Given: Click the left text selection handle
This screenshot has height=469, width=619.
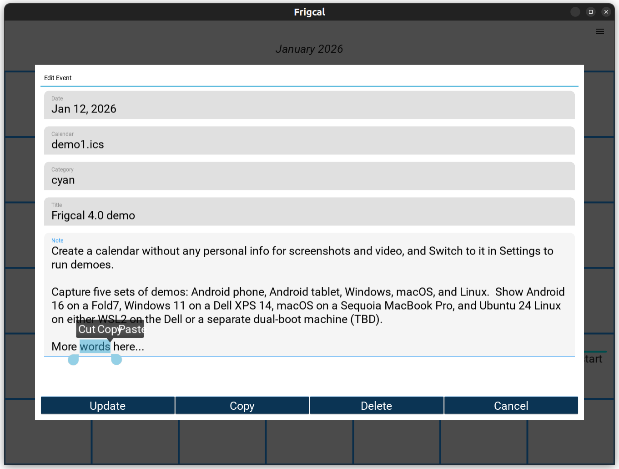Looking at the screenshot, I should coord(73,360).
